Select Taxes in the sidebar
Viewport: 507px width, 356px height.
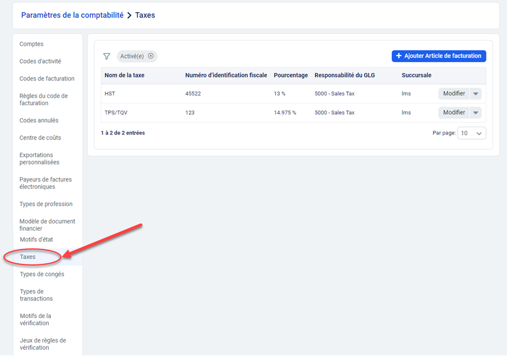pos(28,257)
